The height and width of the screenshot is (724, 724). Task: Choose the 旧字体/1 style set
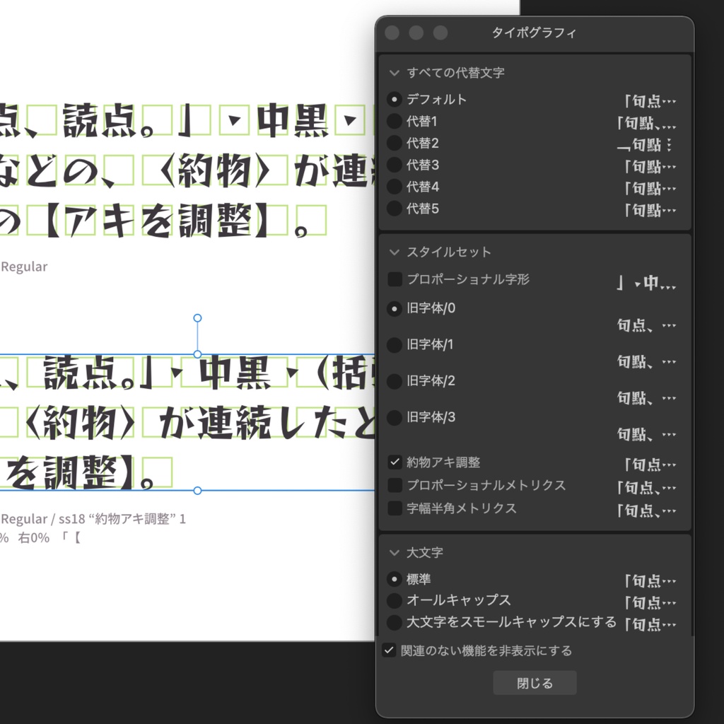[395, 345]
